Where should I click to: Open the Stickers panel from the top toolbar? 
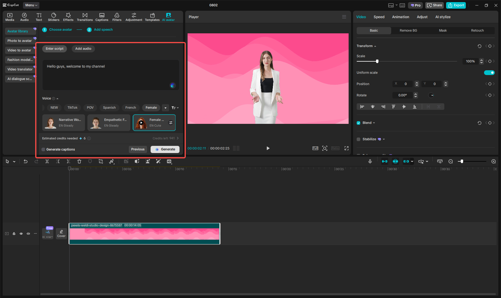[54, 16]
